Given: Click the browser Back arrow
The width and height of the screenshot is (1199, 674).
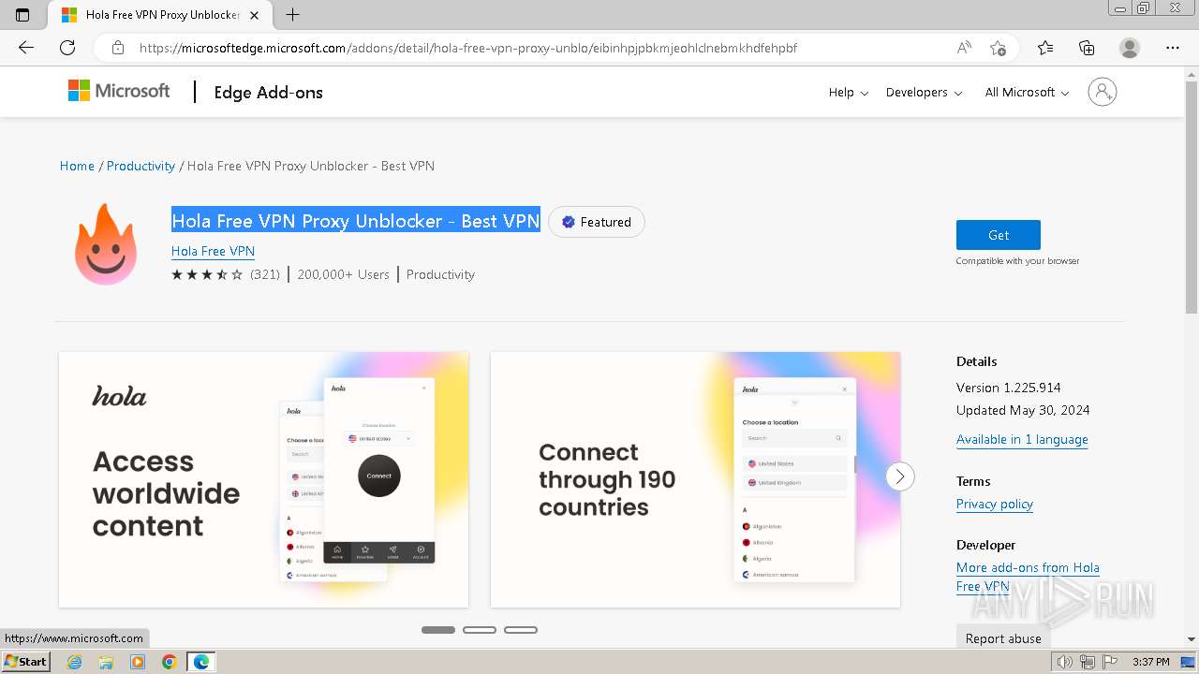Looking at the screenshot, I should coord(26,48).
